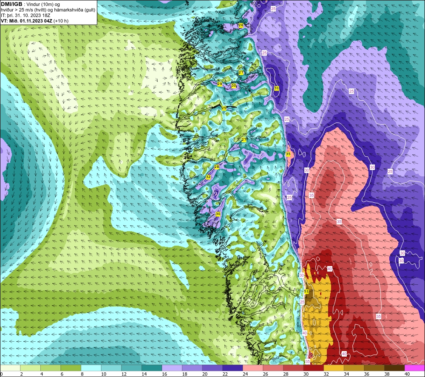Click the legend tick label 32
The image size is (425, 377).
pyautogui.click(x=326, y=374)
